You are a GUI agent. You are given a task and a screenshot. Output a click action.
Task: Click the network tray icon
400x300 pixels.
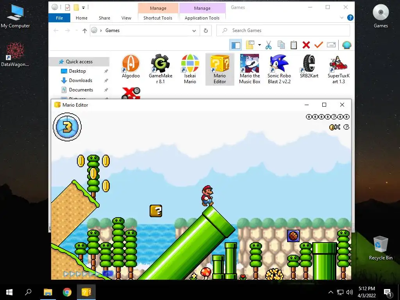coord(340,292)
